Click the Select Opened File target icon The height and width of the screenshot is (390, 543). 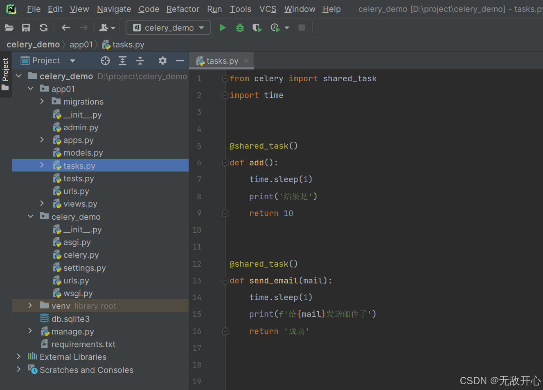click(105, 61)
